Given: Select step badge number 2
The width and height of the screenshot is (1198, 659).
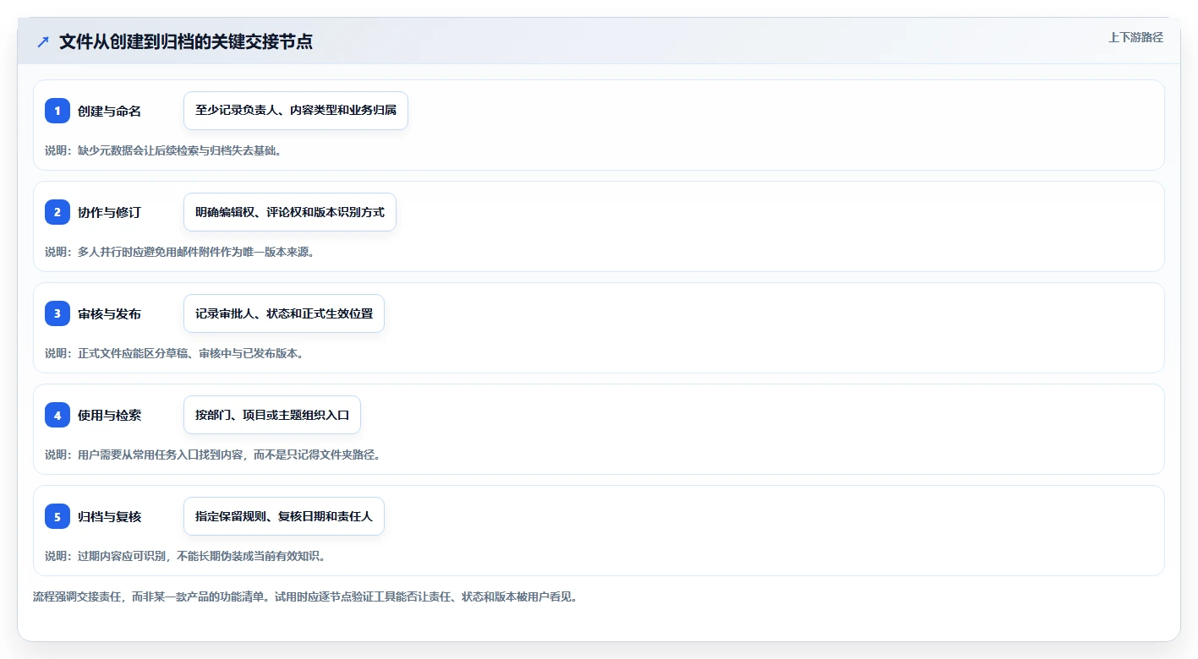Looking at the screenshot, I should coord(57,212).
